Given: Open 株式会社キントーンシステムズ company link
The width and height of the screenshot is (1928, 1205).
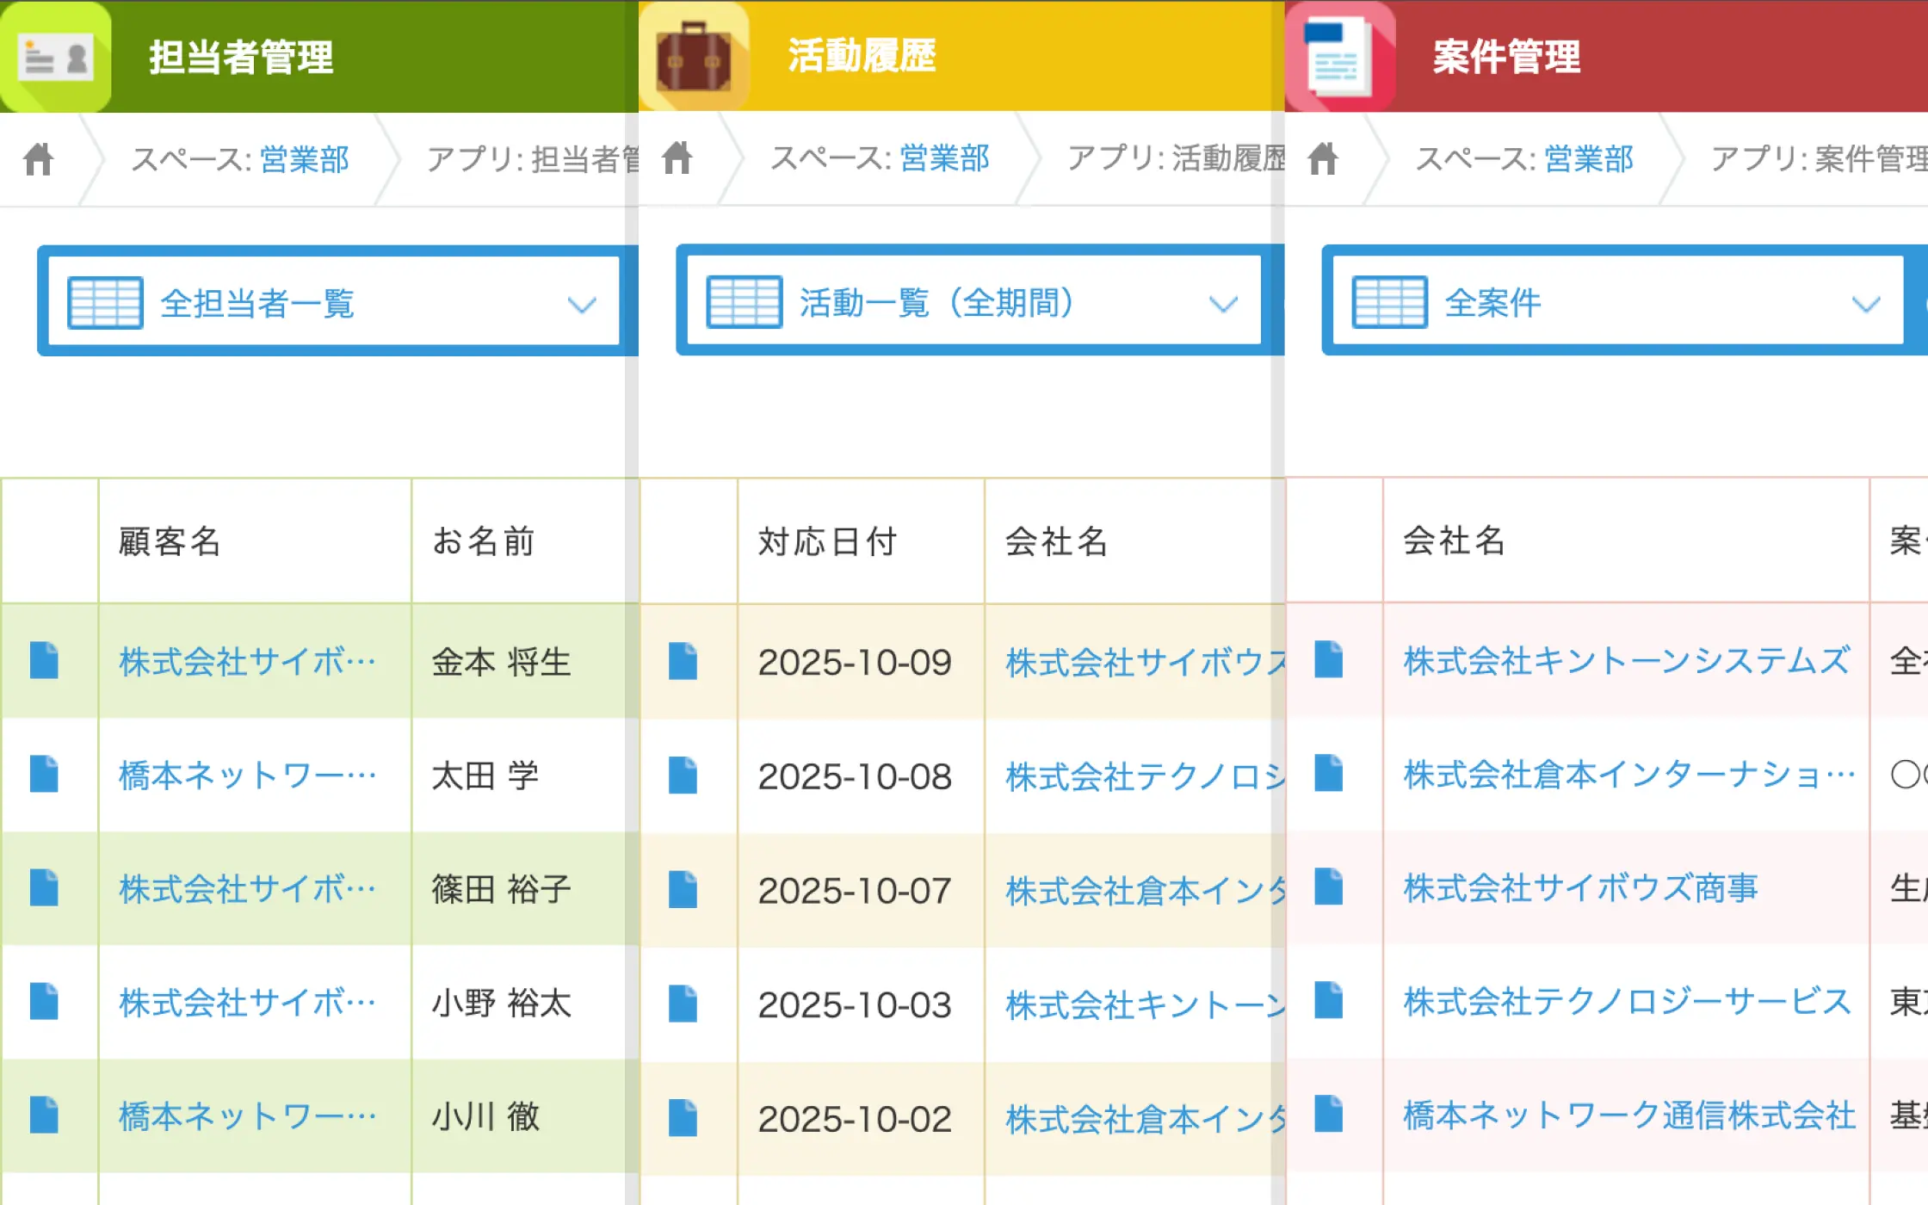Looking at the screenshot, I should [1626, 661].
